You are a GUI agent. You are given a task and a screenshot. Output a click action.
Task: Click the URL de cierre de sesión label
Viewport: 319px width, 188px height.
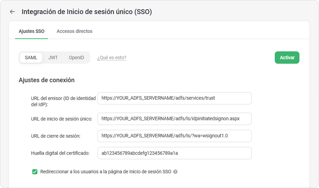coord(56,136)
